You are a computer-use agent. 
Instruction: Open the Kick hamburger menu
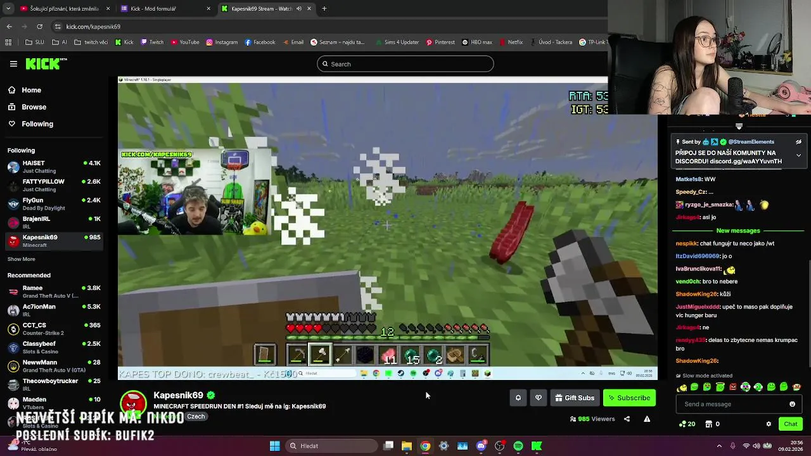[13, 64]
